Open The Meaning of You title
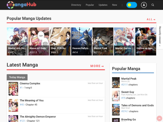 [32, 100]
